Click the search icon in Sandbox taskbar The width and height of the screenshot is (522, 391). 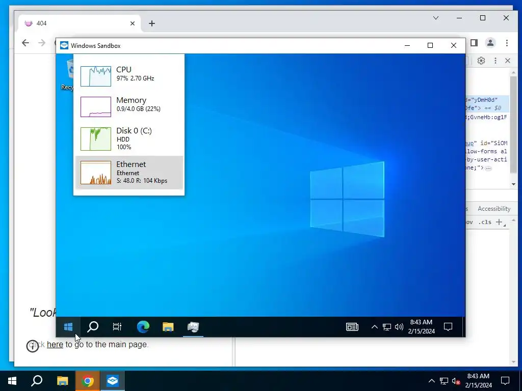93,327
